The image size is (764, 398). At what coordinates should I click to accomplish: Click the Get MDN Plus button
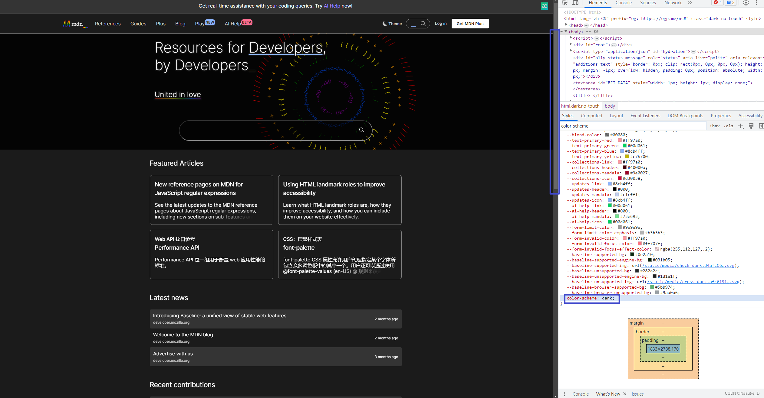[x=470, y=24]
